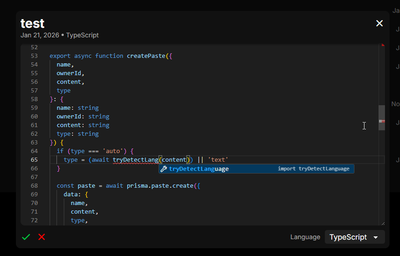Open the TypeScript language dropdown
Viewport: 400px width, 256px height.
click(x=354, y=237)
